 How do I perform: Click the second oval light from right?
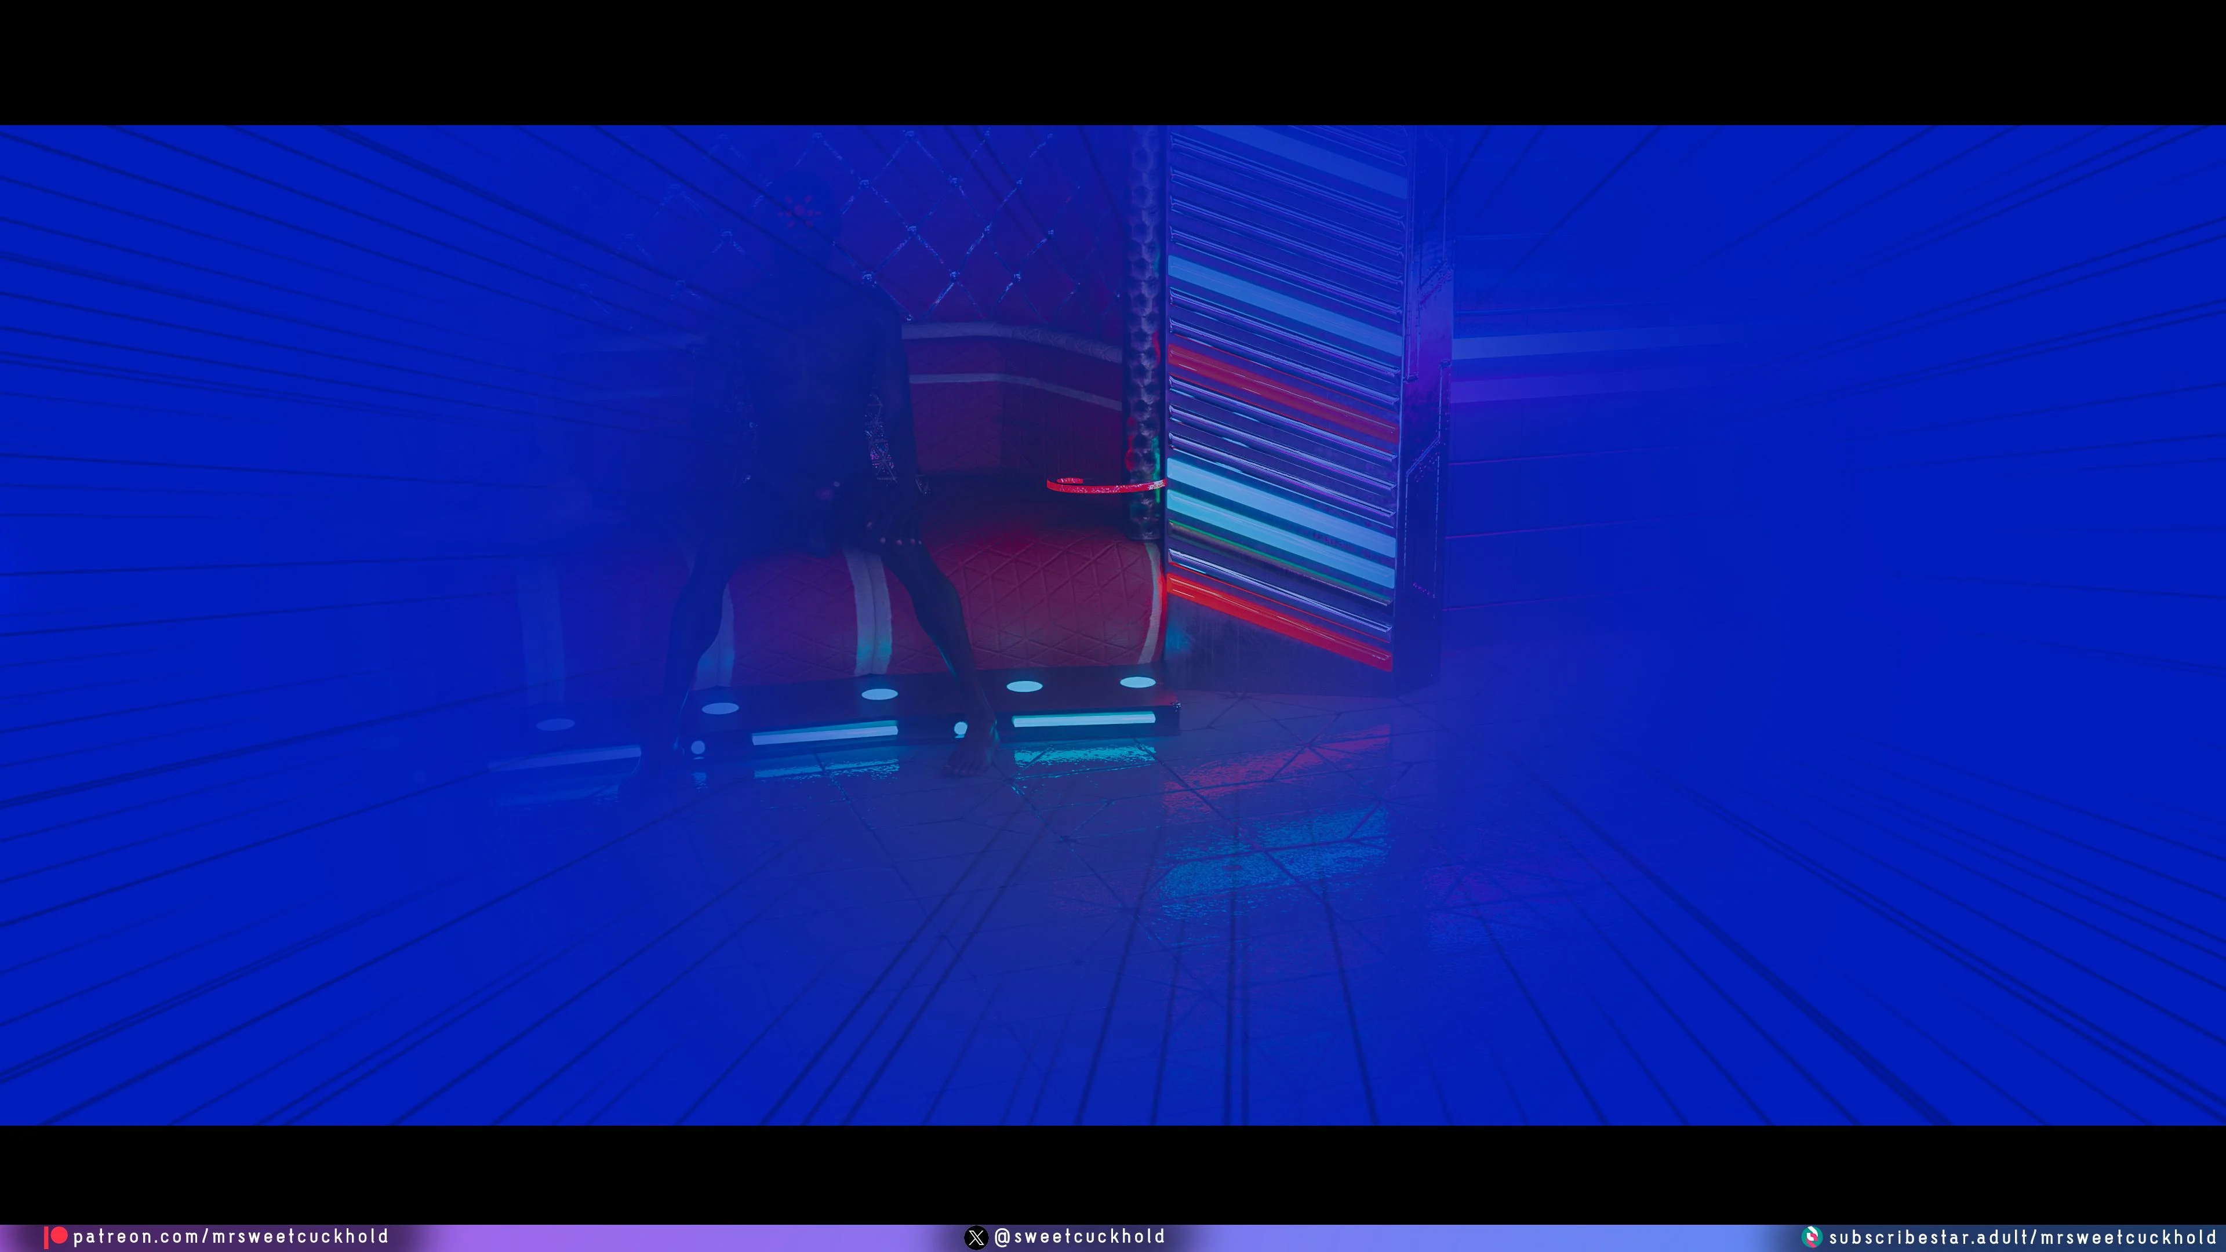(x=1024, y=686)
